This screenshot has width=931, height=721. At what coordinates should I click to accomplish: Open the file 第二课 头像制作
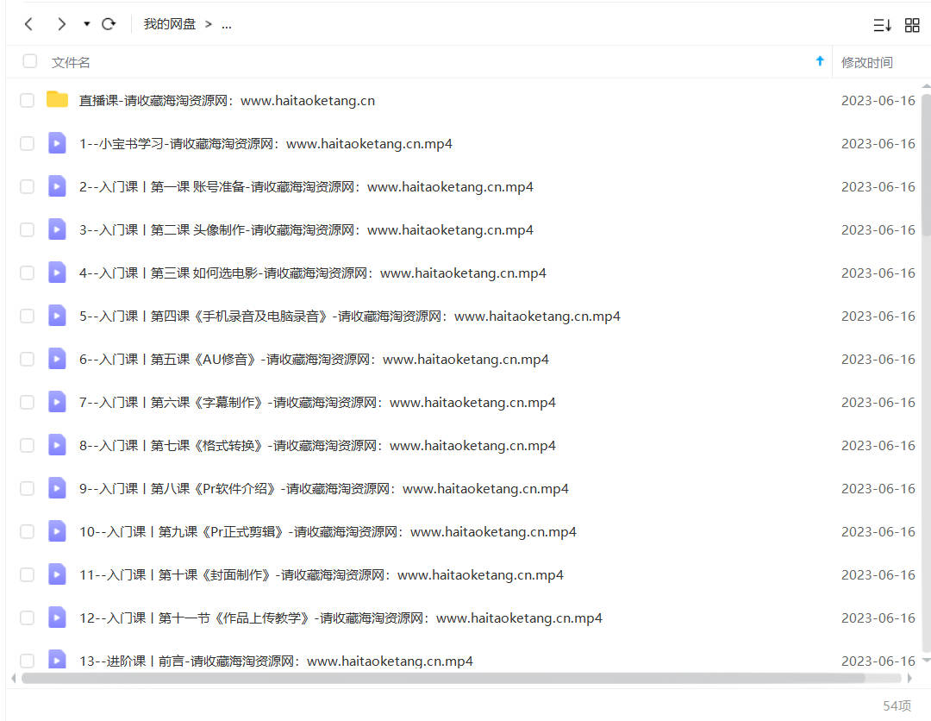(306, 230)
